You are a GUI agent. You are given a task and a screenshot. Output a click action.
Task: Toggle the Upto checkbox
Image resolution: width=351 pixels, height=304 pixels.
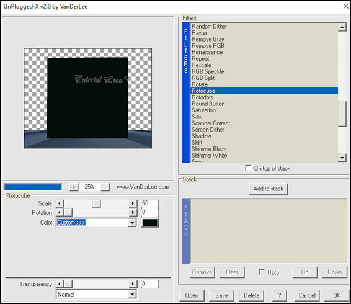261,272
